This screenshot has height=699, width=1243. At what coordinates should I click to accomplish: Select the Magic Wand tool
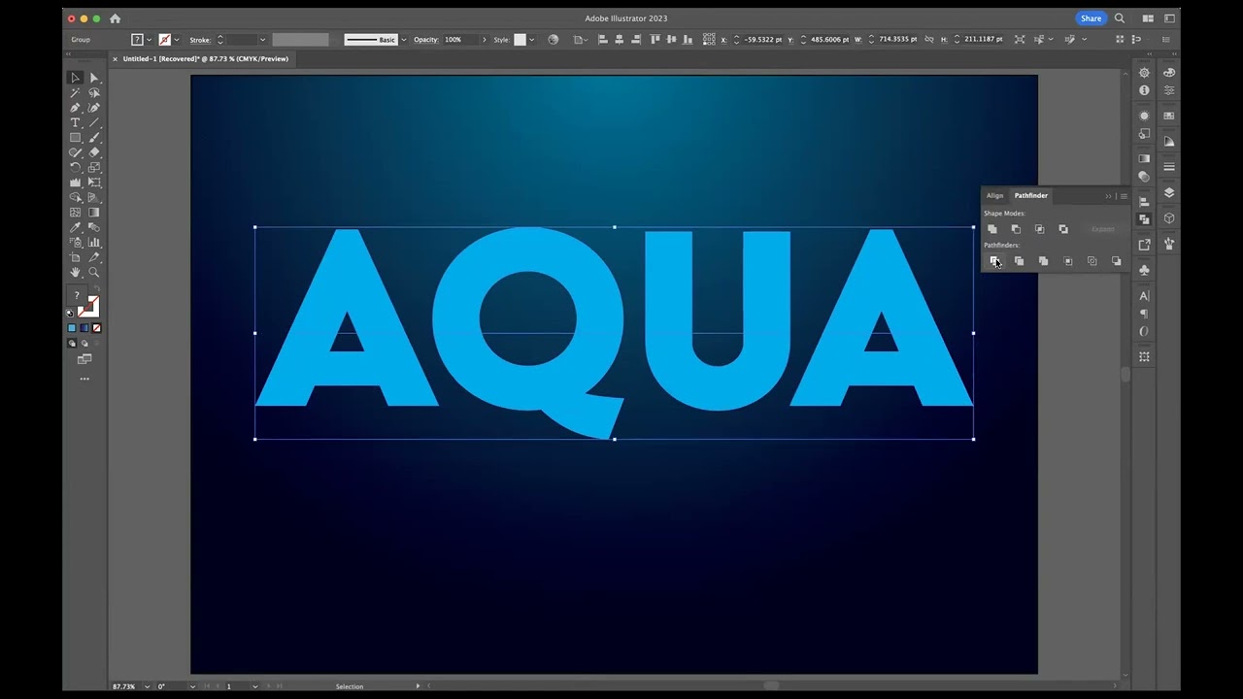point(75,93)
